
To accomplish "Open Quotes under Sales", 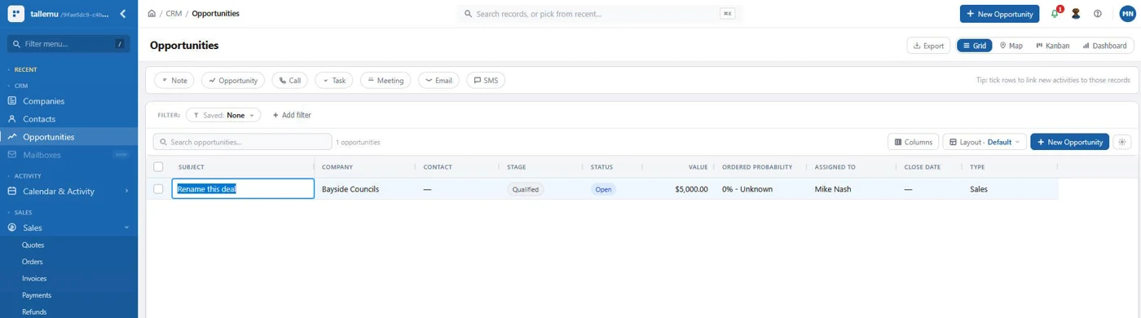I will (x=33, y=245).
